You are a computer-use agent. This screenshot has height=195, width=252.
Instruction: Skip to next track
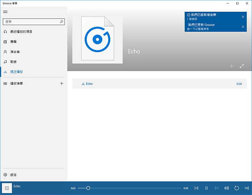217,188
